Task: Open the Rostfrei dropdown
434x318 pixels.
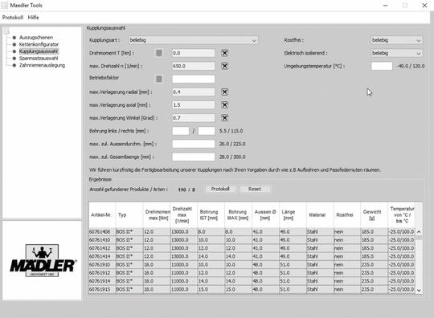Action: tap(396, 40)
